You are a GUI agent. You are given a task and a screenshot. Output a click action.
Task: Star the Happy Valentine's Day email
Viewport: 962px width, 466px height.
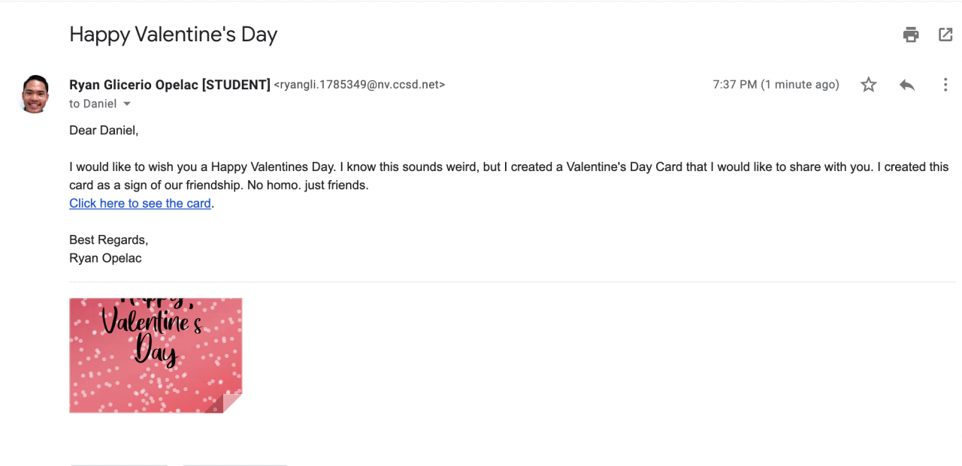(x=869, y=85)
